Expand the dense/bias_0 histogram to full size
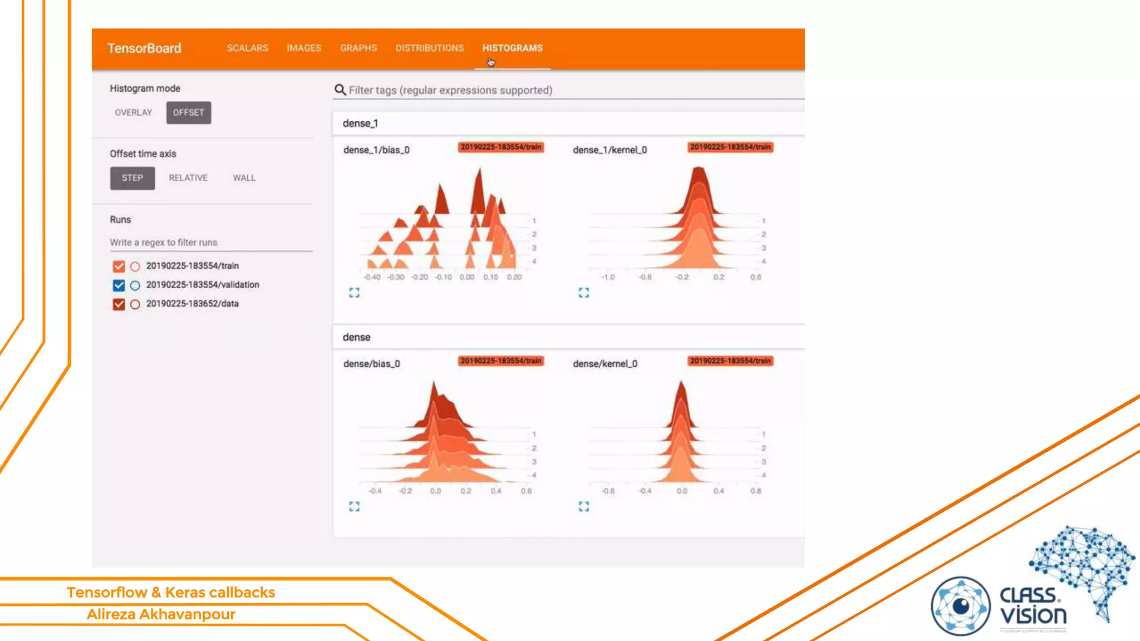This screenshot has width=1140, height=641. click(x=354, y=506)
